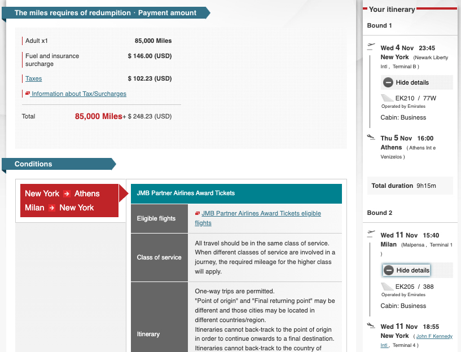Follow the John F Kennedy Intl airport link
461x352 pixels.
click(434, 336)
